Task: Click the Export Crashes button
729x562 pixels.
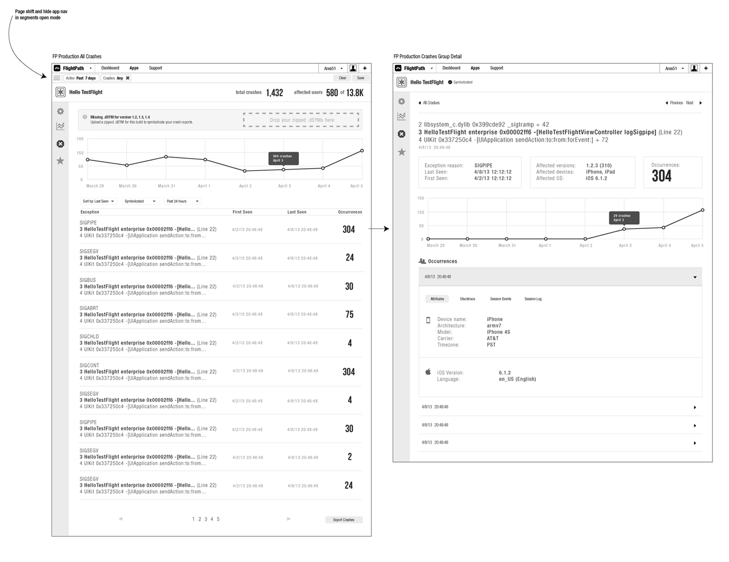Action: (x=344, y=520)
